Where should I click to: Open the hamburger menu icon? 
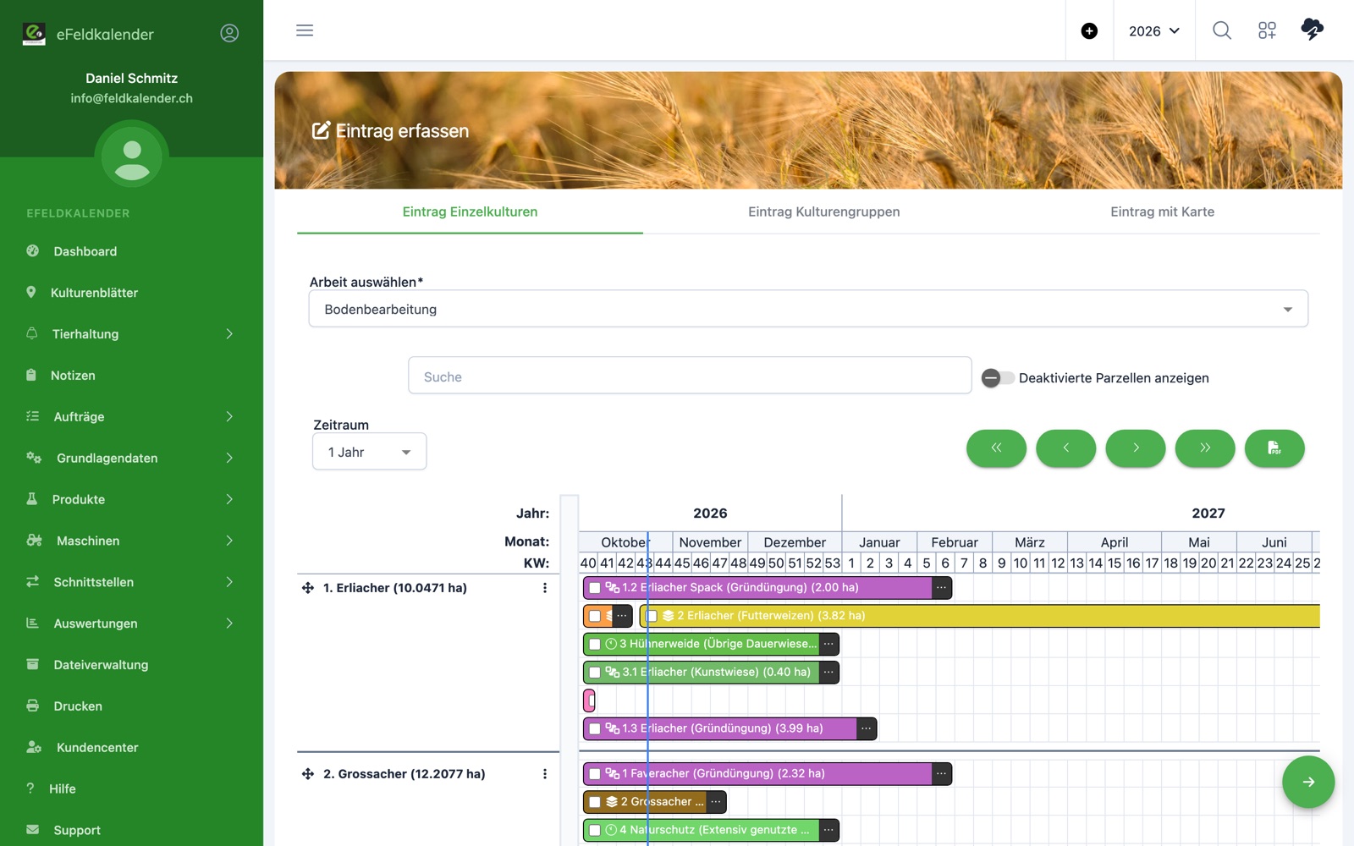coord(305,30)
